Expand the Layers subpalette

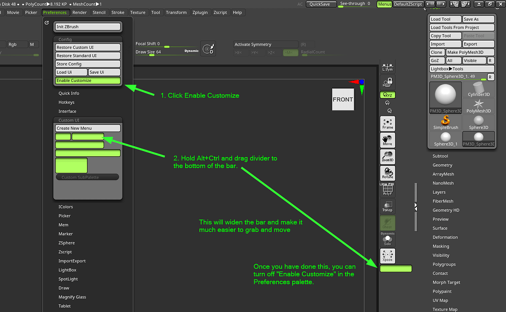point(439,192)
